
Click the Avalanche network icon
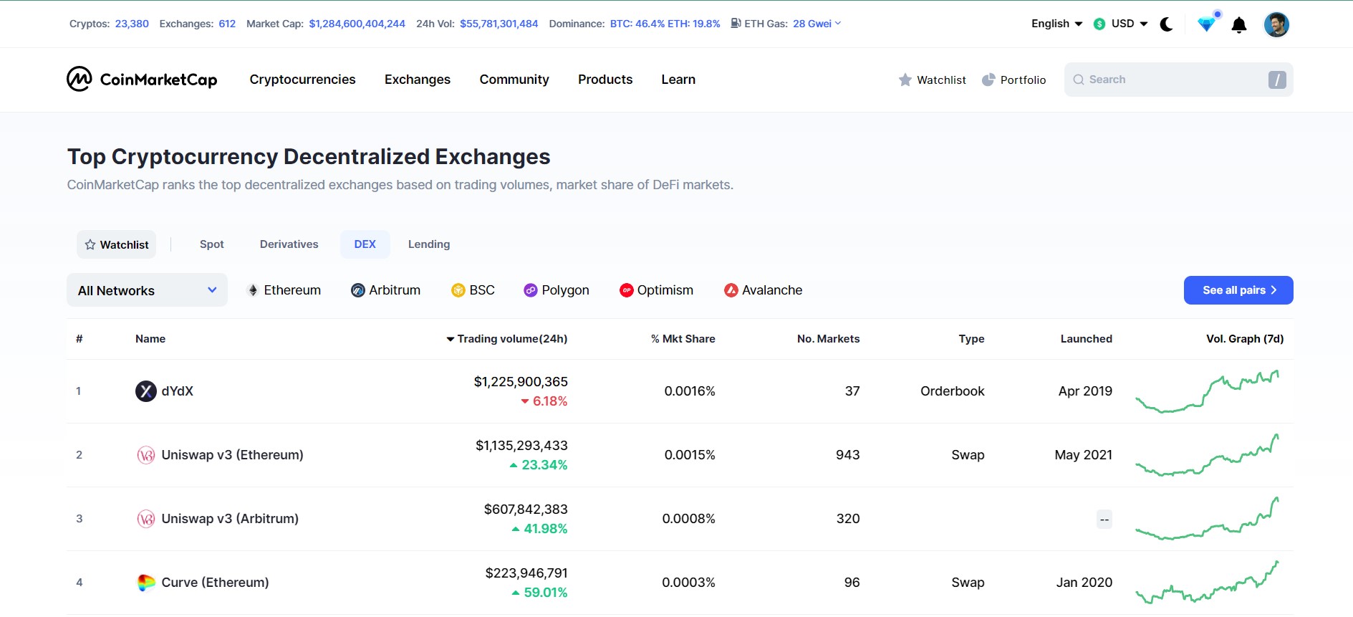point(731,290)
